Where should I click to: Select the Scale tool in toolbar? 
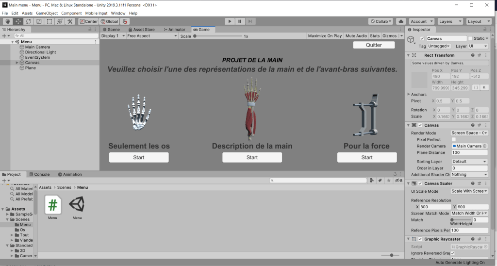tap(39, 21)
